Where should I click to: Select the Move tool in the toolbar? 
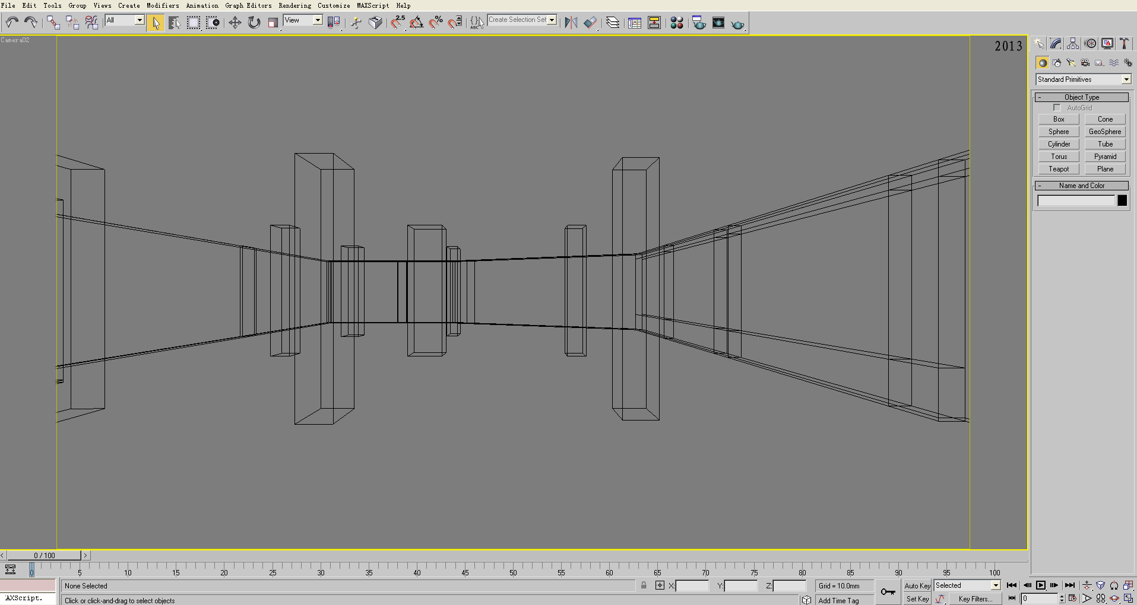coord(235,23)
